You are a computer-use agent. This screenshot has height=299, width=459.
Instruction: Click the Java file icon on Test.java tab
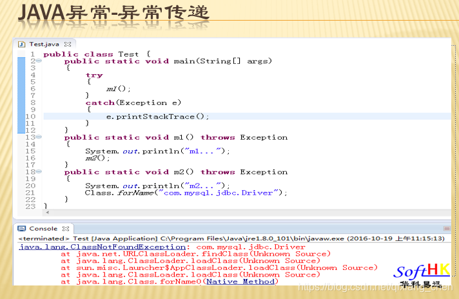22,44
